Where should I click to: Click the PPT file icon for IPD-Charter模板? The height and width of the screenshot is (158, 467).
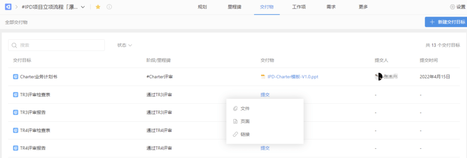tap(263, 77)
